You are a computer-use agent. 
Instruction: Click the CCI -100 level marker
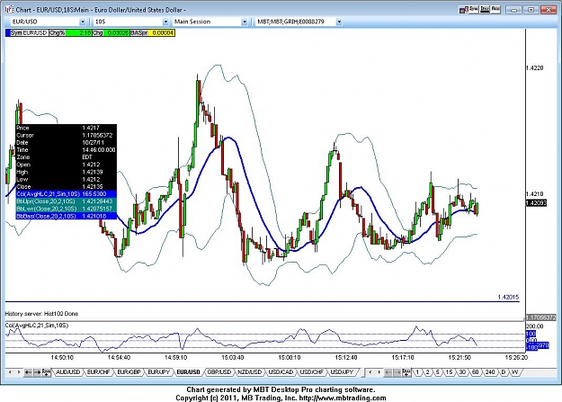pos(531,347)
